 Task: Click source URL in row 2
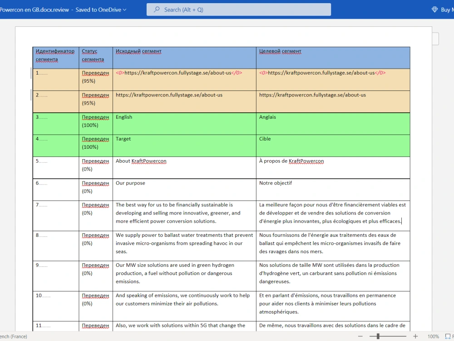click(x=169, y=95)
